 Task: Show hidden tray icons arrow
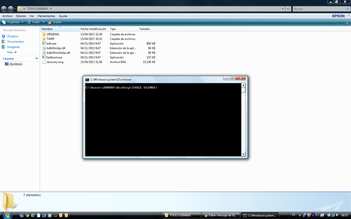coord(300,215)
